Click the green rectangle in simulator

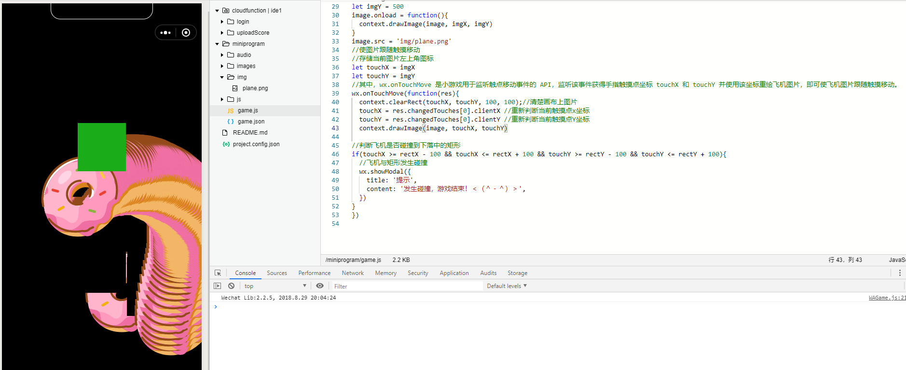click(x=102, y=147)
